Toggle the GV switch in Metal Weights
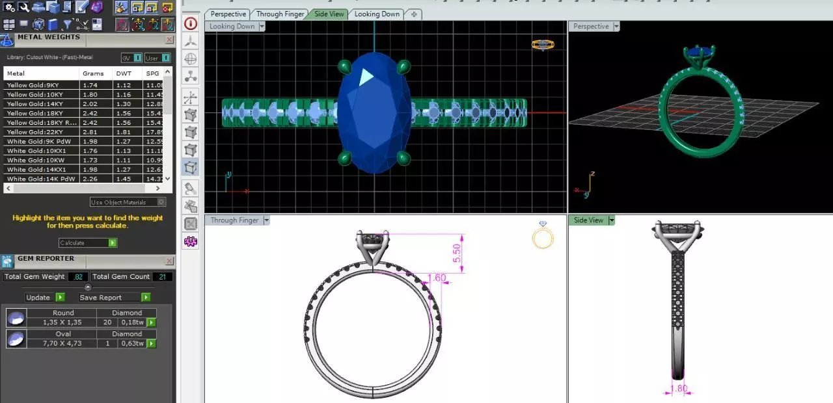 click(x=131, y=58)
